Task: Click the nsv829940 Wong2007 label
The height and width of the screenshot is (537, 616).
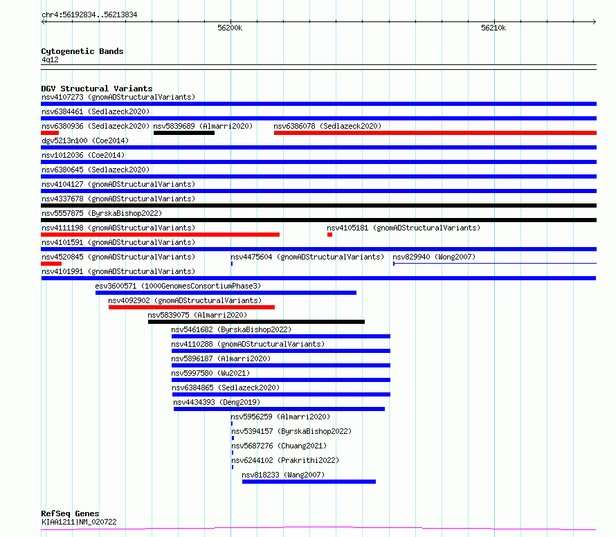Action: [434, 257]
